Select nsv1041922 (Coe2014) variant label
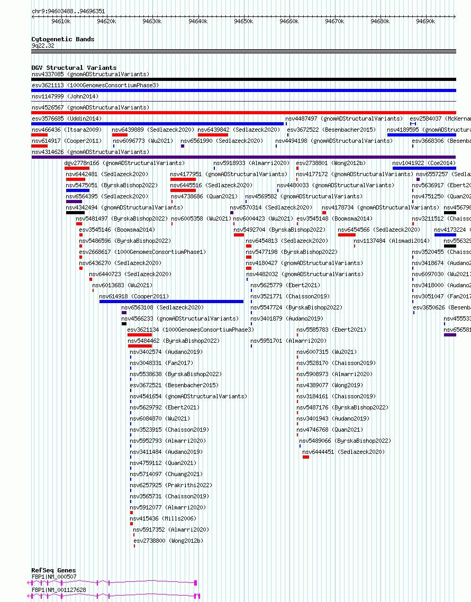This screenshot has width=471, height=602. [424, 163]
